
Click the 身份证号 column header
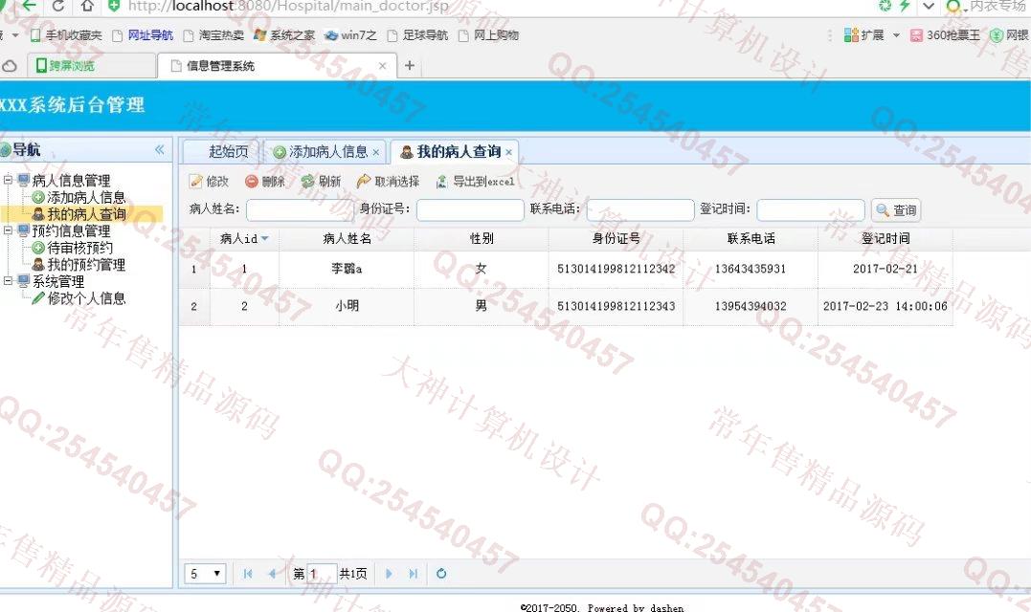(x=616, y=238)
